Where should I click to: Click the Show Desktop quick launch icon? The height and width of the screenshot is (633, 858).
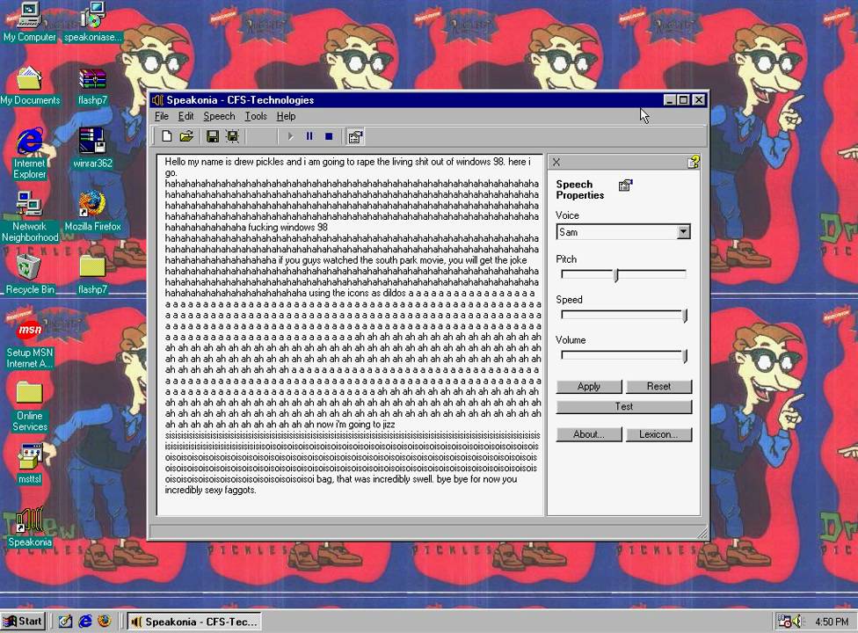pyautogui.click(x=66, y=622)
